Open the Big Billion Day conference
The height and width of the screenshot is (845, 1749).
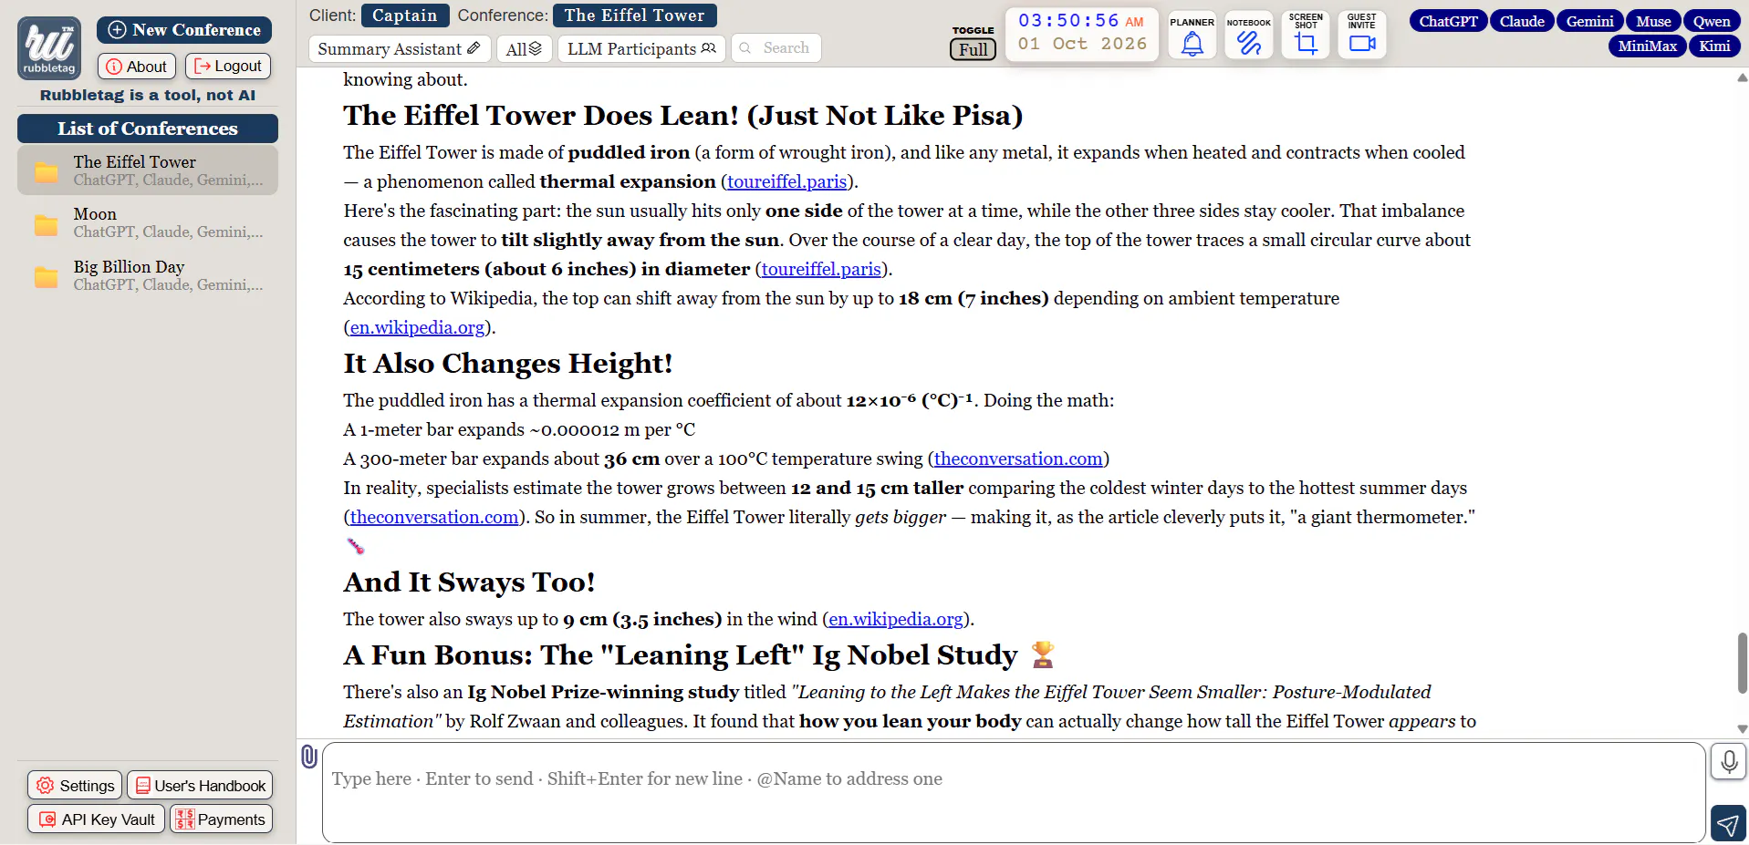pos(148,274)
